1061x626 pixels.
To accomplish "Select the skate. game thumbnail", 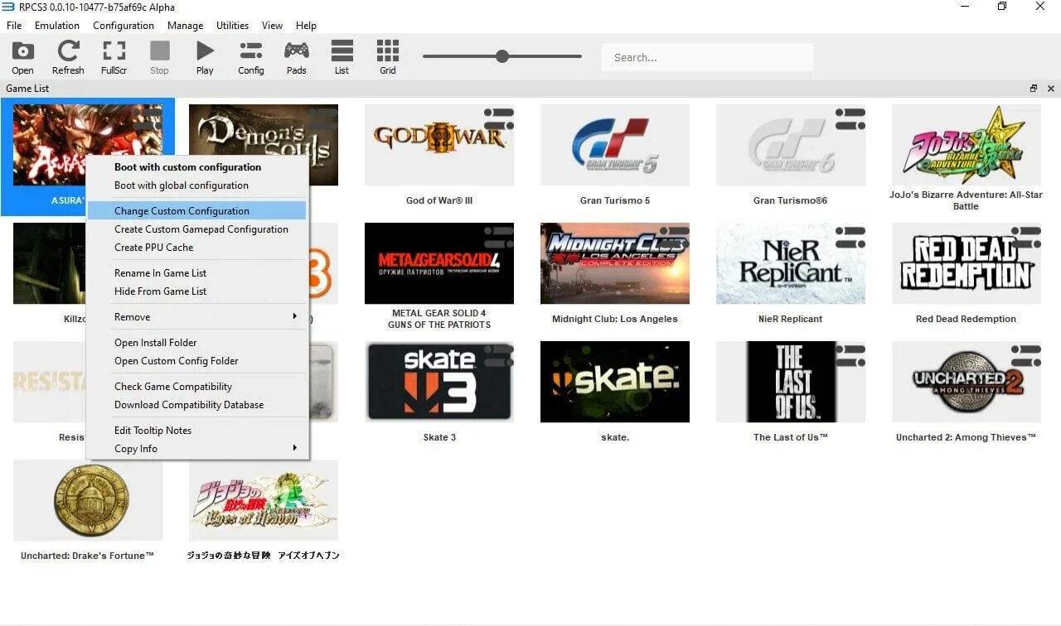I will pos(615,382).
